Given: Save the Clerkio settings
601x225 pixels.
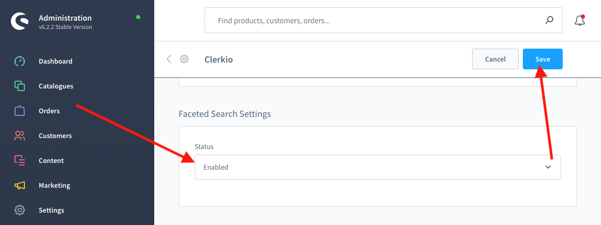Looking at the screenshot, I should tap(543, 59).
